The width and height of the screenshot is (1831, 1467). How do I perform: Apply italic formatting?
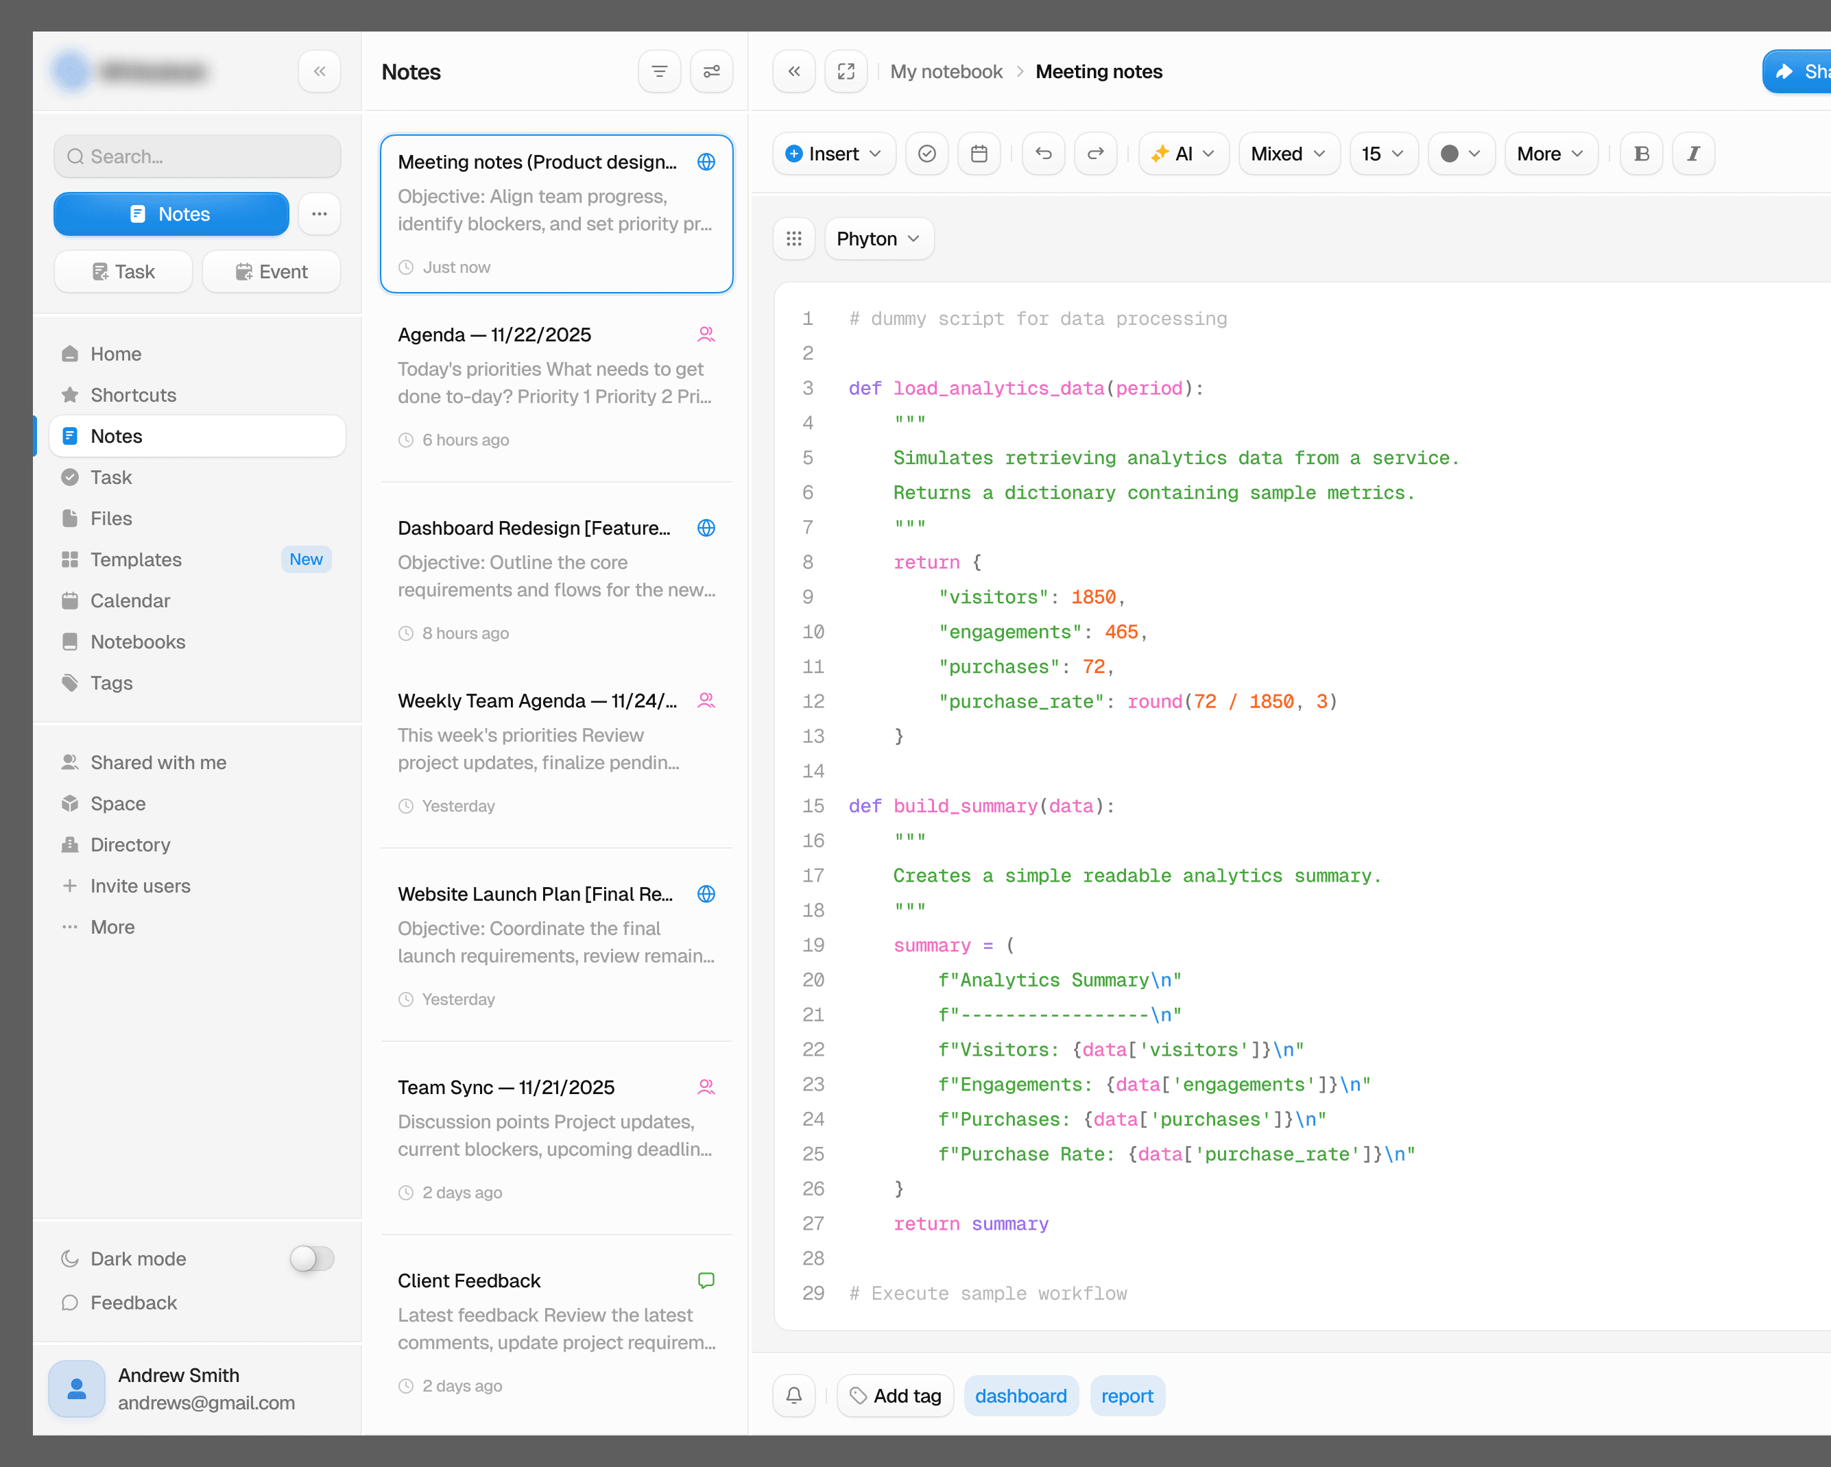pos(1693,154)
